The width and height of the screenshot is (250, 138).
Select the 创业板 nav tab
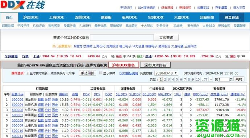[x=106, y=17]
